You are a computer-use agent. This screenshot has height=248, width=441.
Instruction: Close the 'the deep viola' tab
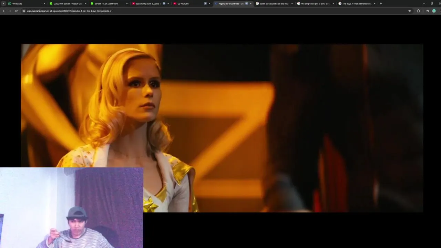point(333,3)
